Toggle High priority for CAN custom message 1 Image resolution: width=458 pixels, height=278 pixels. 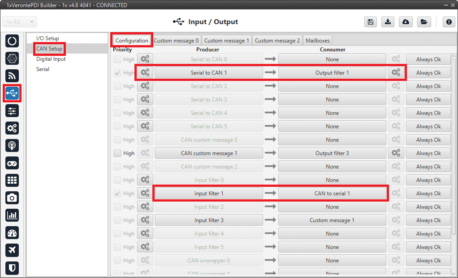(117, 153)
